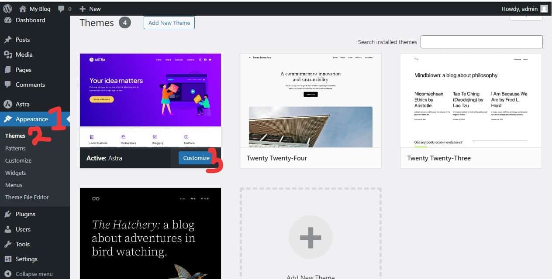Focus the Search installed themes field
Image resolution: width=552 pixels, height=279 pixels.
click(x=482, y=42)
